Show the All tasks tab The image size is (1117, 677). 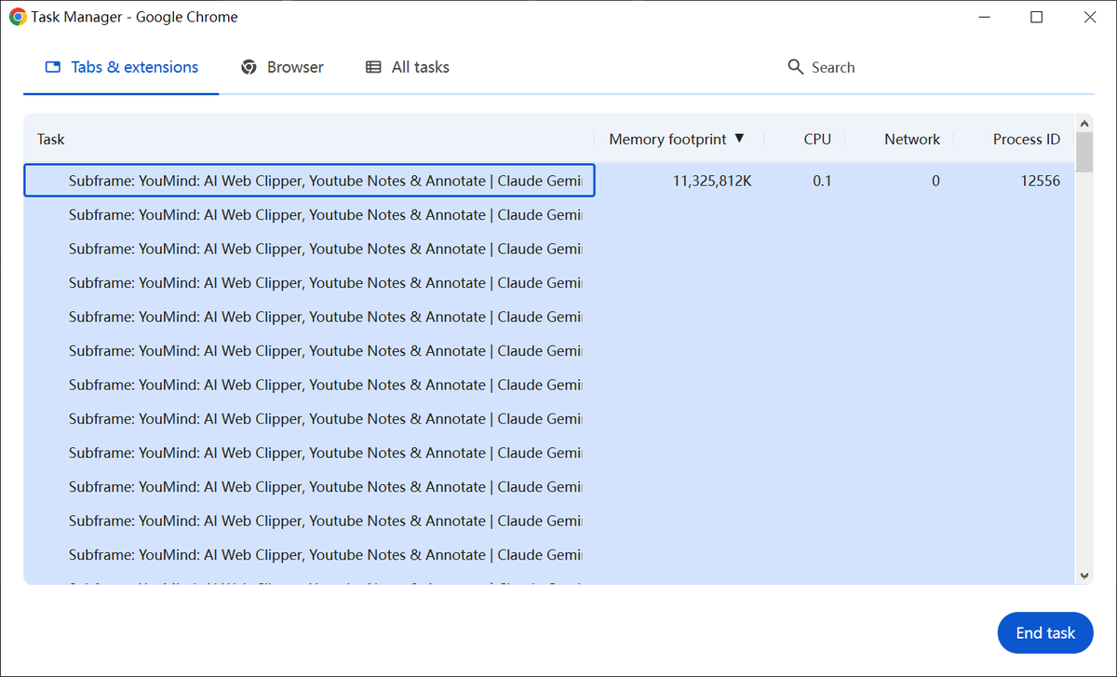407,67
